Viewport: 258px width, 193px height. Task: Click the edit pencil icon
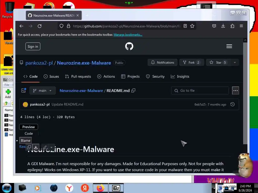pos(45,147)
